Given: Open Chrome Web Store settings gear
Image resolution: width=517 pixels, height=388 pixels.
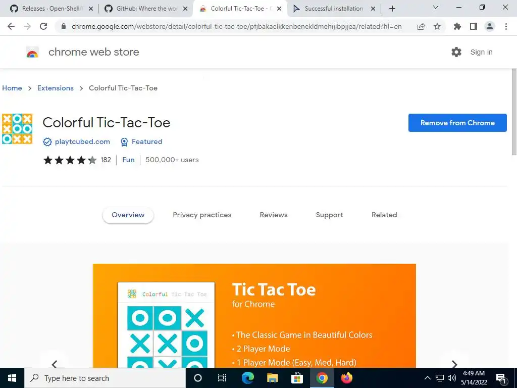Looking at the screenshot, I should (x=456, y=52).
